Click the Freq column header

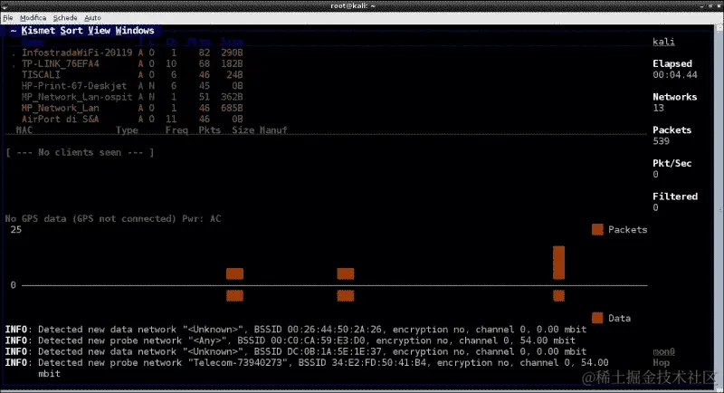coord(176,130)
